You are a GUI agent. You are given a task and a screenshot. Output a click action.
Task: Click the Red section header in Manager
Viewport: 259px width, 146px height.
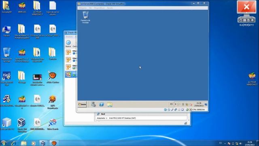103,114
